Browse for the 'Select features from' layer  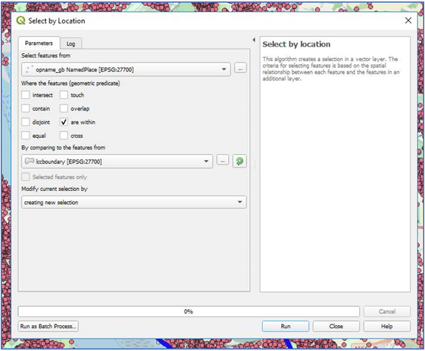coord(241,69)
